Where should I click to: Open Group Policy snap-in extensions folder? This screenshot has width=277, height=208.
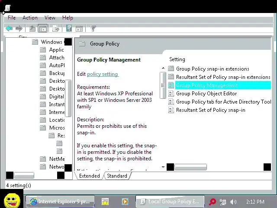click(209, 69)
